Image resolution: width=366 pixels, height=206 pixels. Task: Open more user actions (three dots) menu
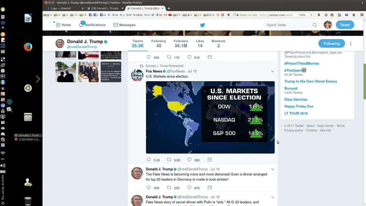coord(351,43)
